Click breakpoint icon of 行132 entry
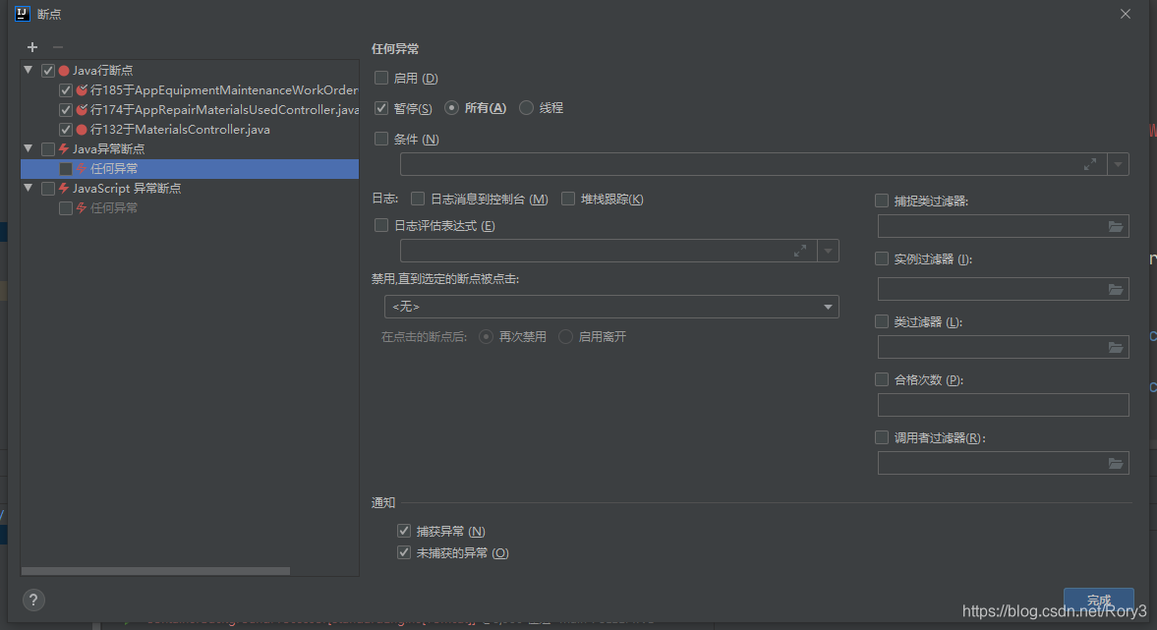The width and height of the screenshot is (1157, 630). point(82,129)
